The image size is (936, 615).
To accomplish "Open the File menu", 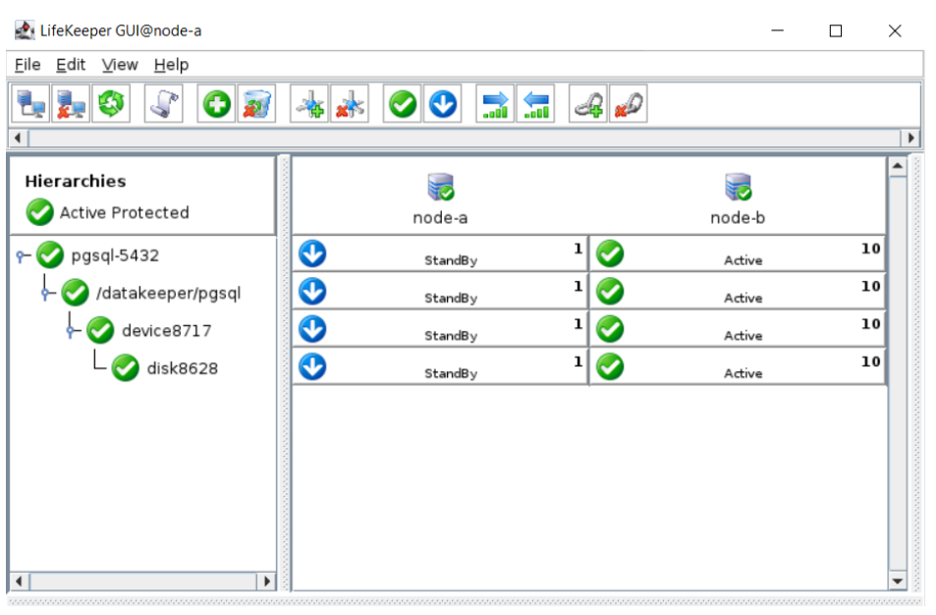I will [28, 65].
